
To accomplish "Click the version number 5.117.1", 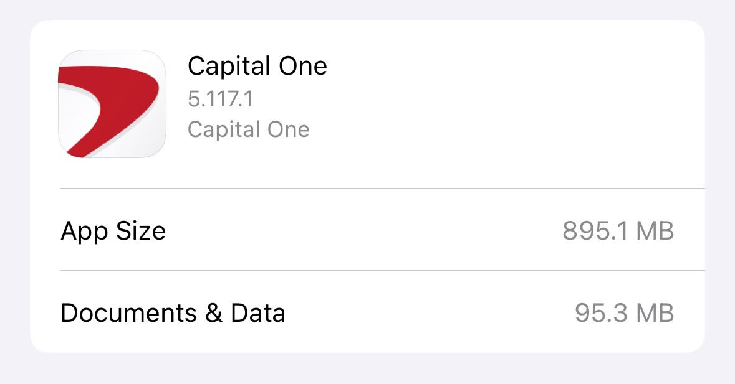I will point(220,99).
